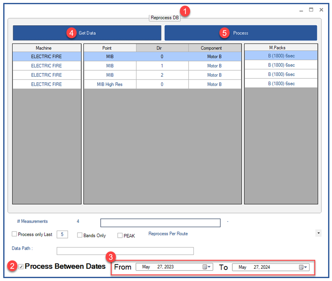Focus the Data Path input field
The width and height of the screenshot is (332, 281).
125,251
